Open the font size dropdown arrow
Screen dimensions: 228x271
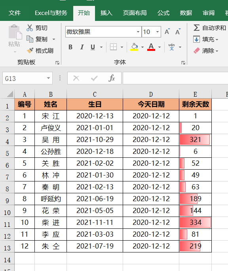158,32
